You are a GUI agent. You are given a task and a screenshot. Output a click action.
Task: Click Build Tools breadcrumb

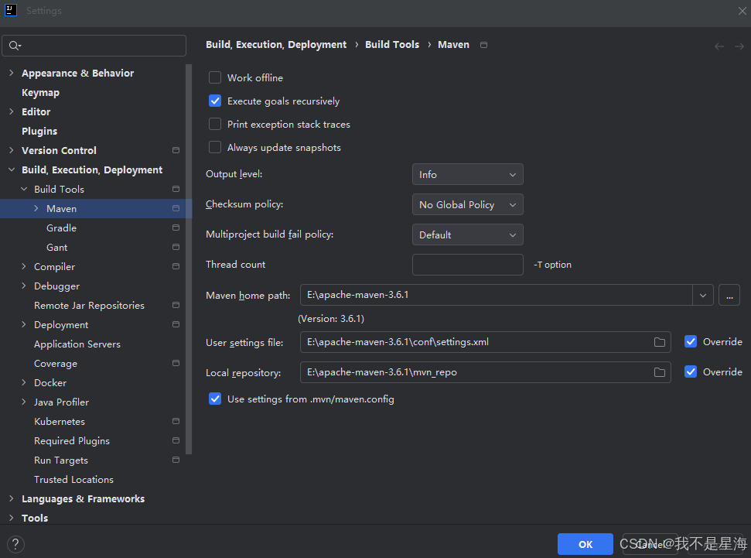tap(392, 45)
